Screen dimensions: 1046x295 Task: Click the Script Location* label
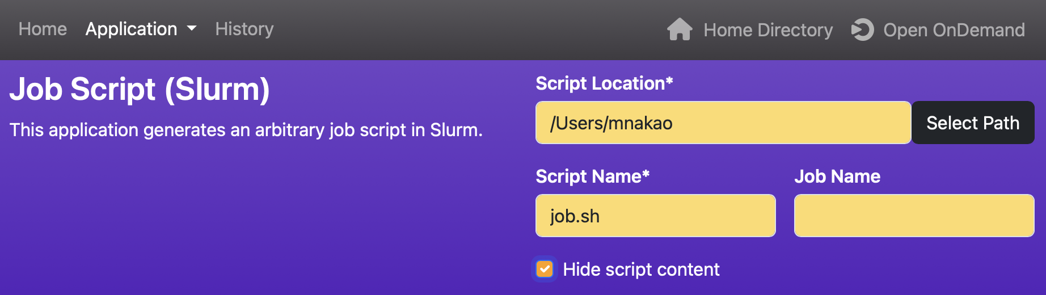point(604,83)
